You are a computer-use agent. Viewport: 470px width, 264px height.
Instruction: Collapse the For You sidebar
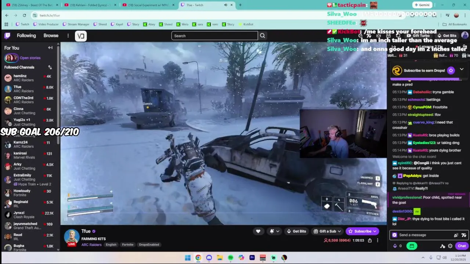pyautogui.click(x=50, y=48)
